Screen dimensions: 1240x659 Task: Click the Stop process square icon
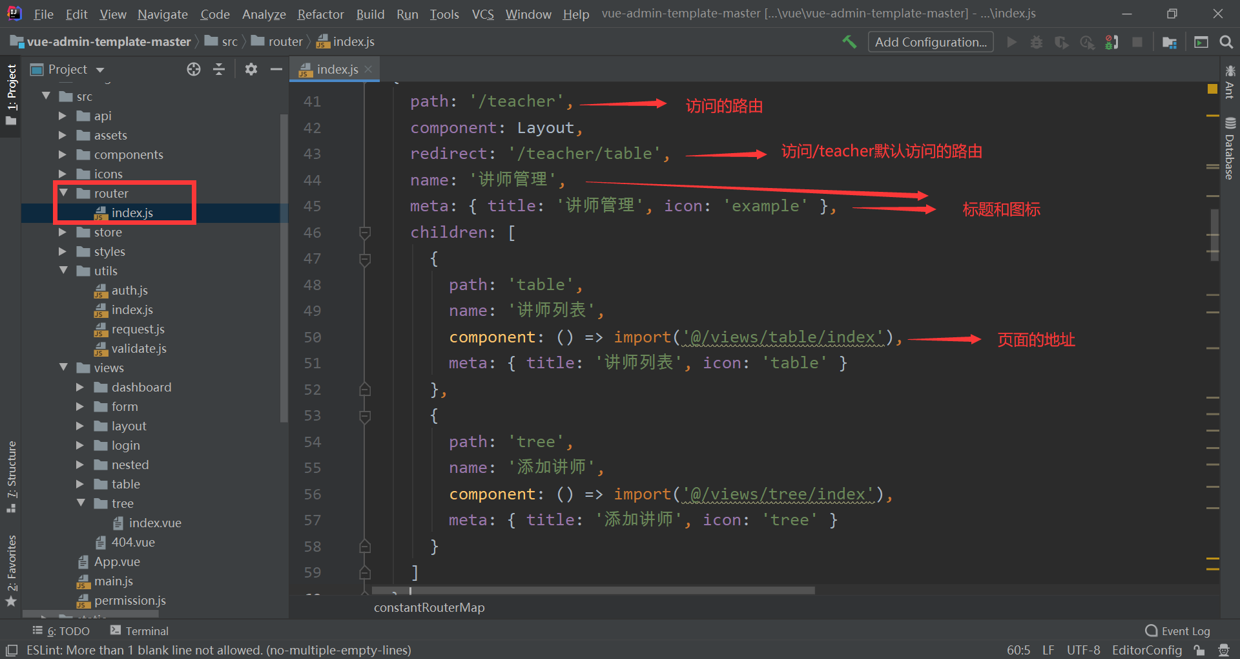tap(1137, 42)
